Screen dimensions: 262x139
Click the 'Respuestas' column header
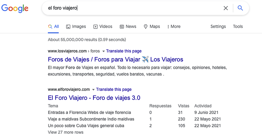[x=160, y=106]
